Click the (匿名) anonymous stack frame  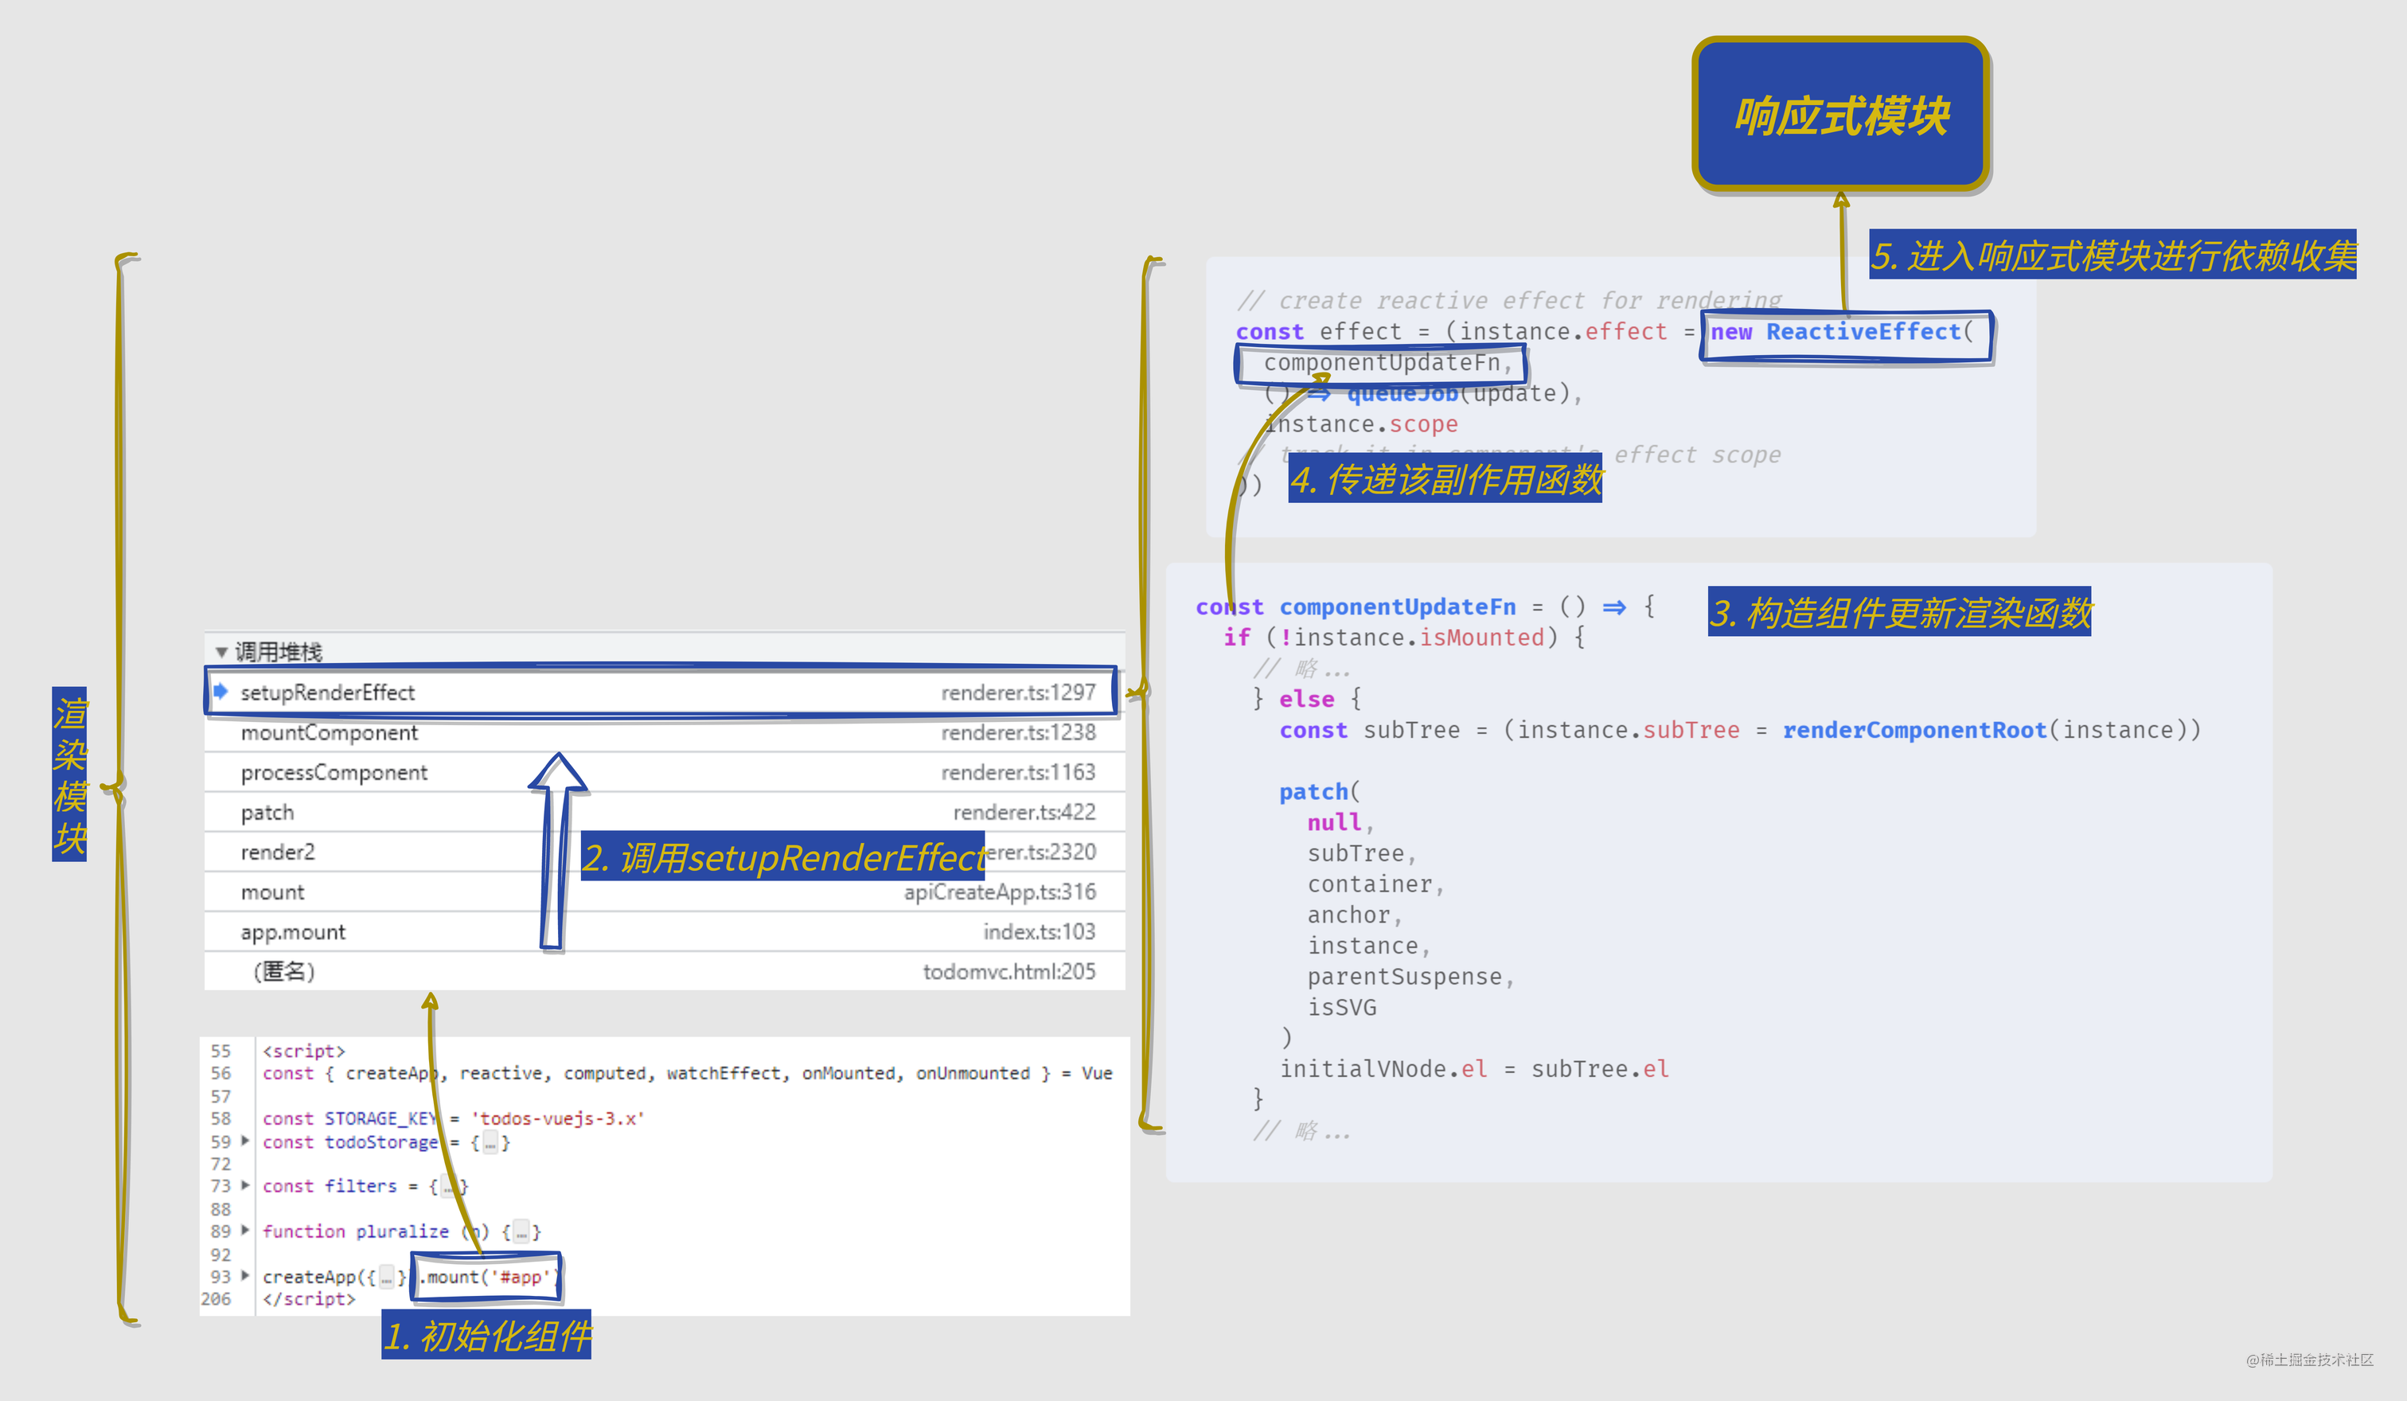[283, 971]
